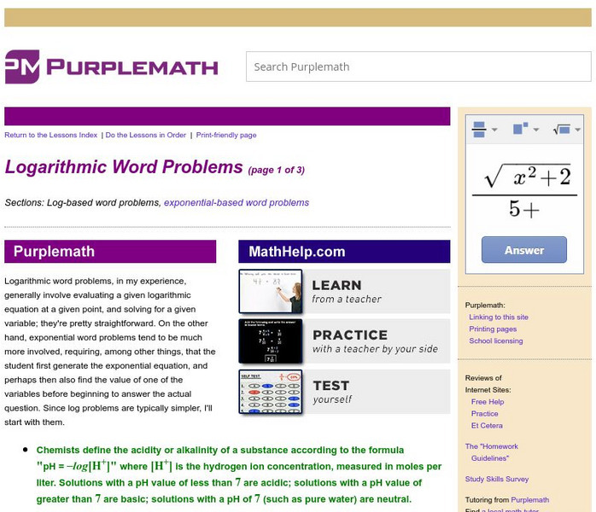Focus the Search Purplemath field
Image resolution: width=596 pixels, height=512 pixels.
click(418, 67)
